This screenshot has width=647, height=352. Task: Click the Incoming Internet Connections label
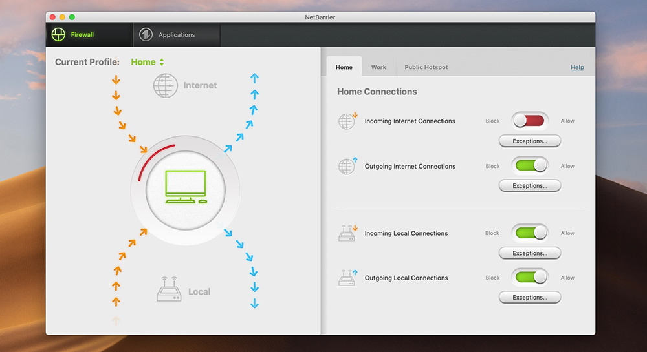410,121
